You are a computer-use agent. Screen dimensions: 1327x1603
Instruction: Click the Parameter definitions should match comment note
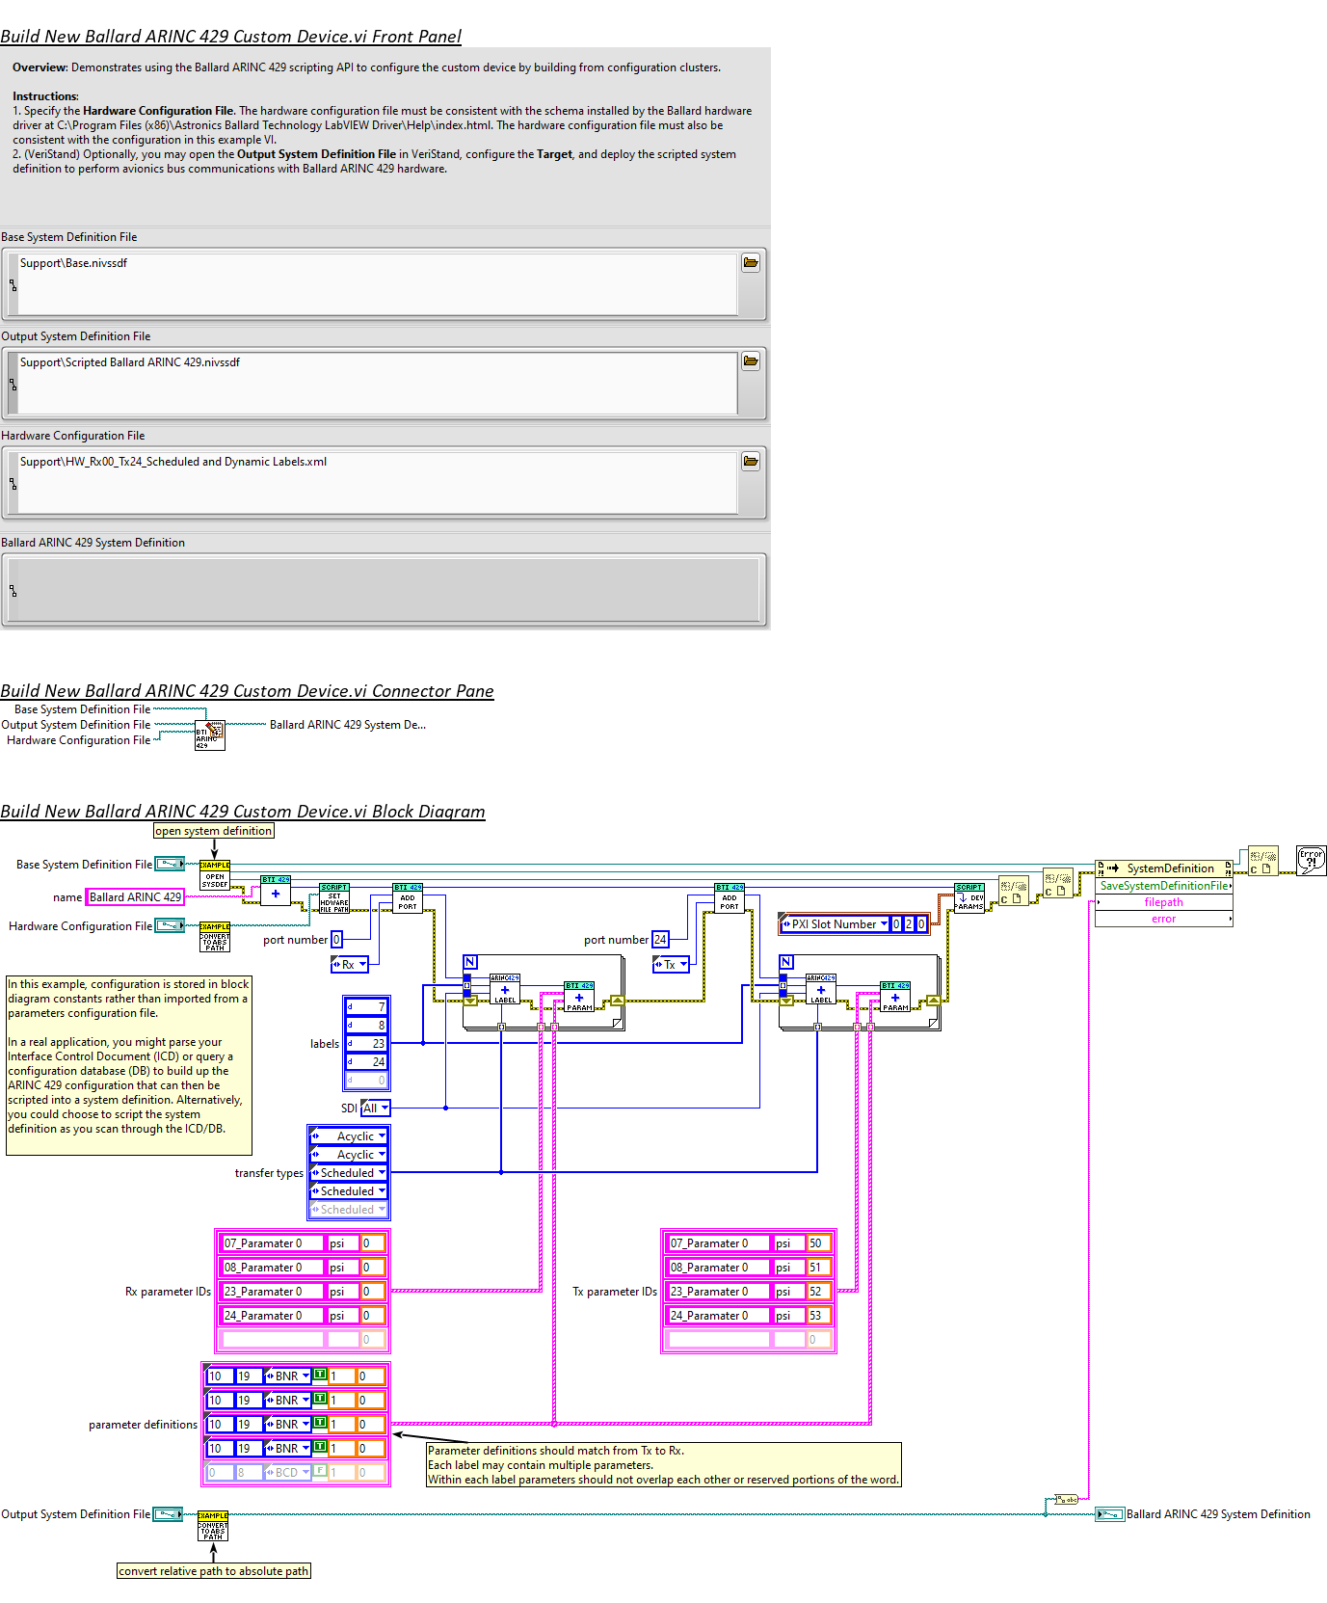tap(664, 1465)
